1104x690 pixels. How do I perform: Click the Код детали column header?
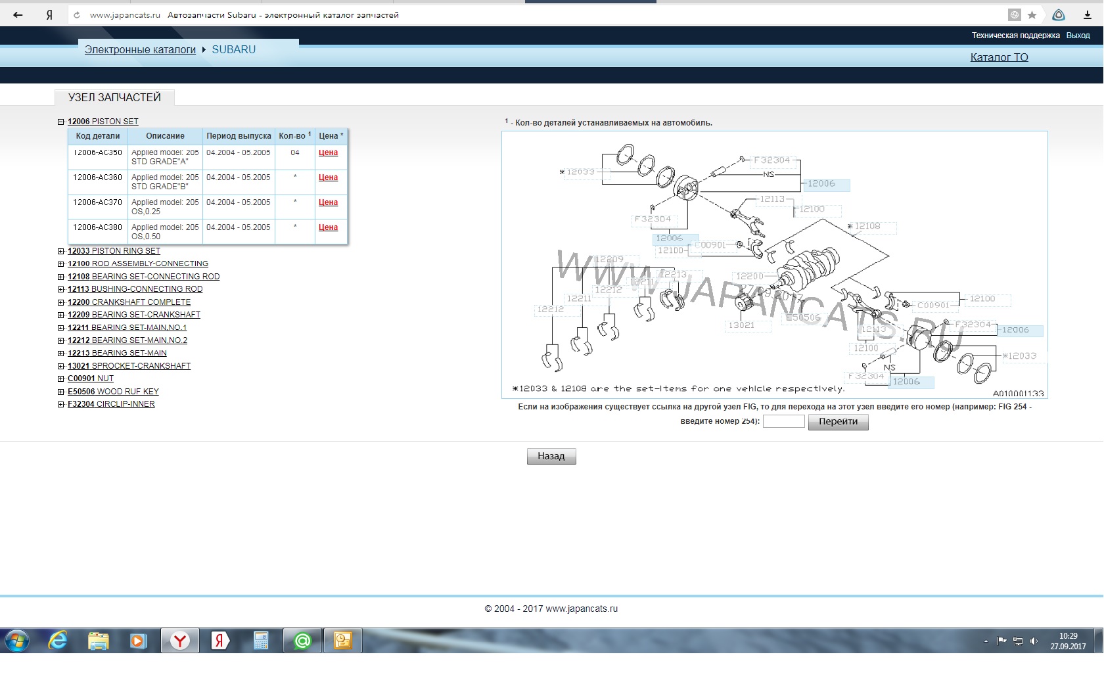pos(98,136)
